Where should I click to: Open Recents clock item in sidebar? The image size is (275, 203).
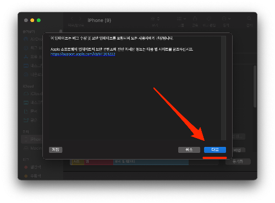click(x=33, y=48)
